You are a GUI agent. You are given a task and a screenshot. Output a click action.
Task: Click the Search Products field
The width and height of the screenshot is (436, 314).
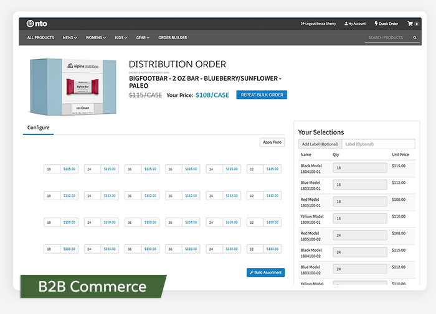(388, 38)
